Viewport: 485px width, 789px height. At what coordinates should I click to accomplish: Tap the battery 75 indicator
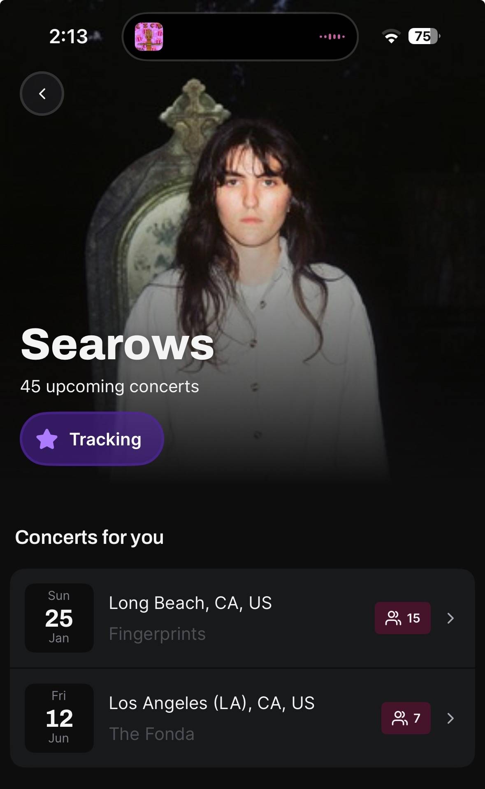424,36
